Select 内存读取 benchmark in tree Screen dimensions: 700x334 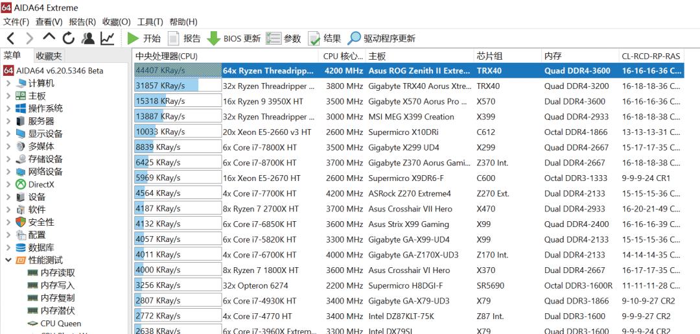57,273
